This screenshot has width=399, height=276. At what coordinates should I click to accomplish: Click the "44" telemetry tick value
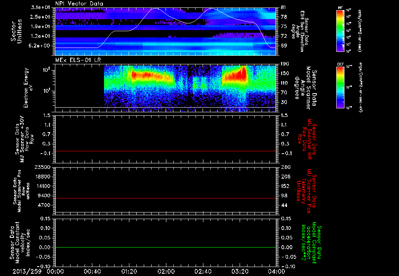pyautogui.click(x=284, y=205)
